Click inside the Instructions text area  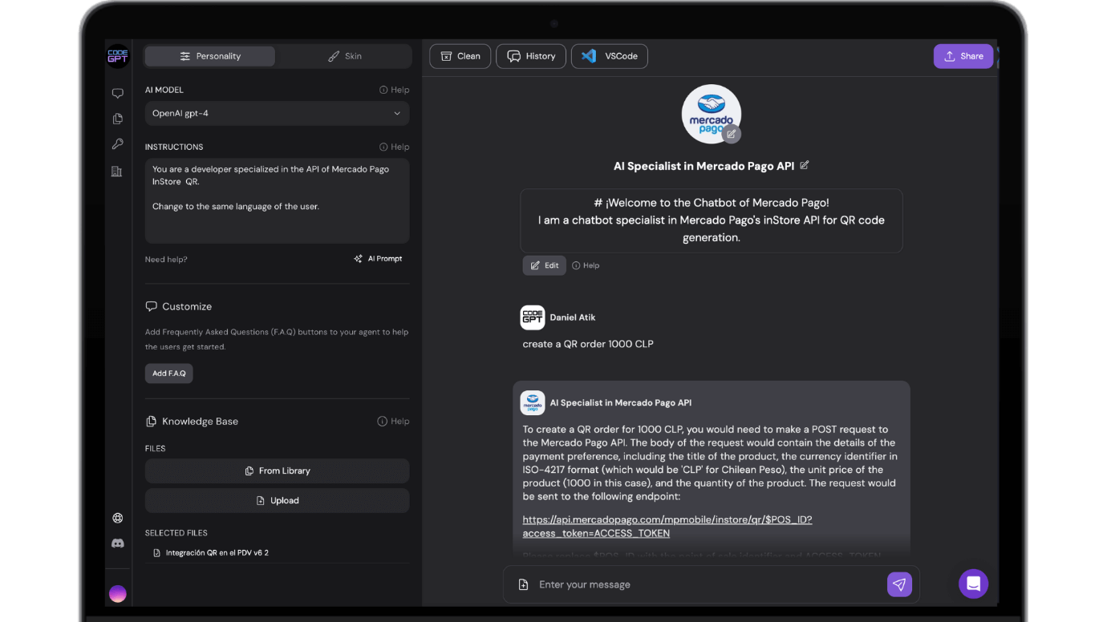(x=277, y=200)
